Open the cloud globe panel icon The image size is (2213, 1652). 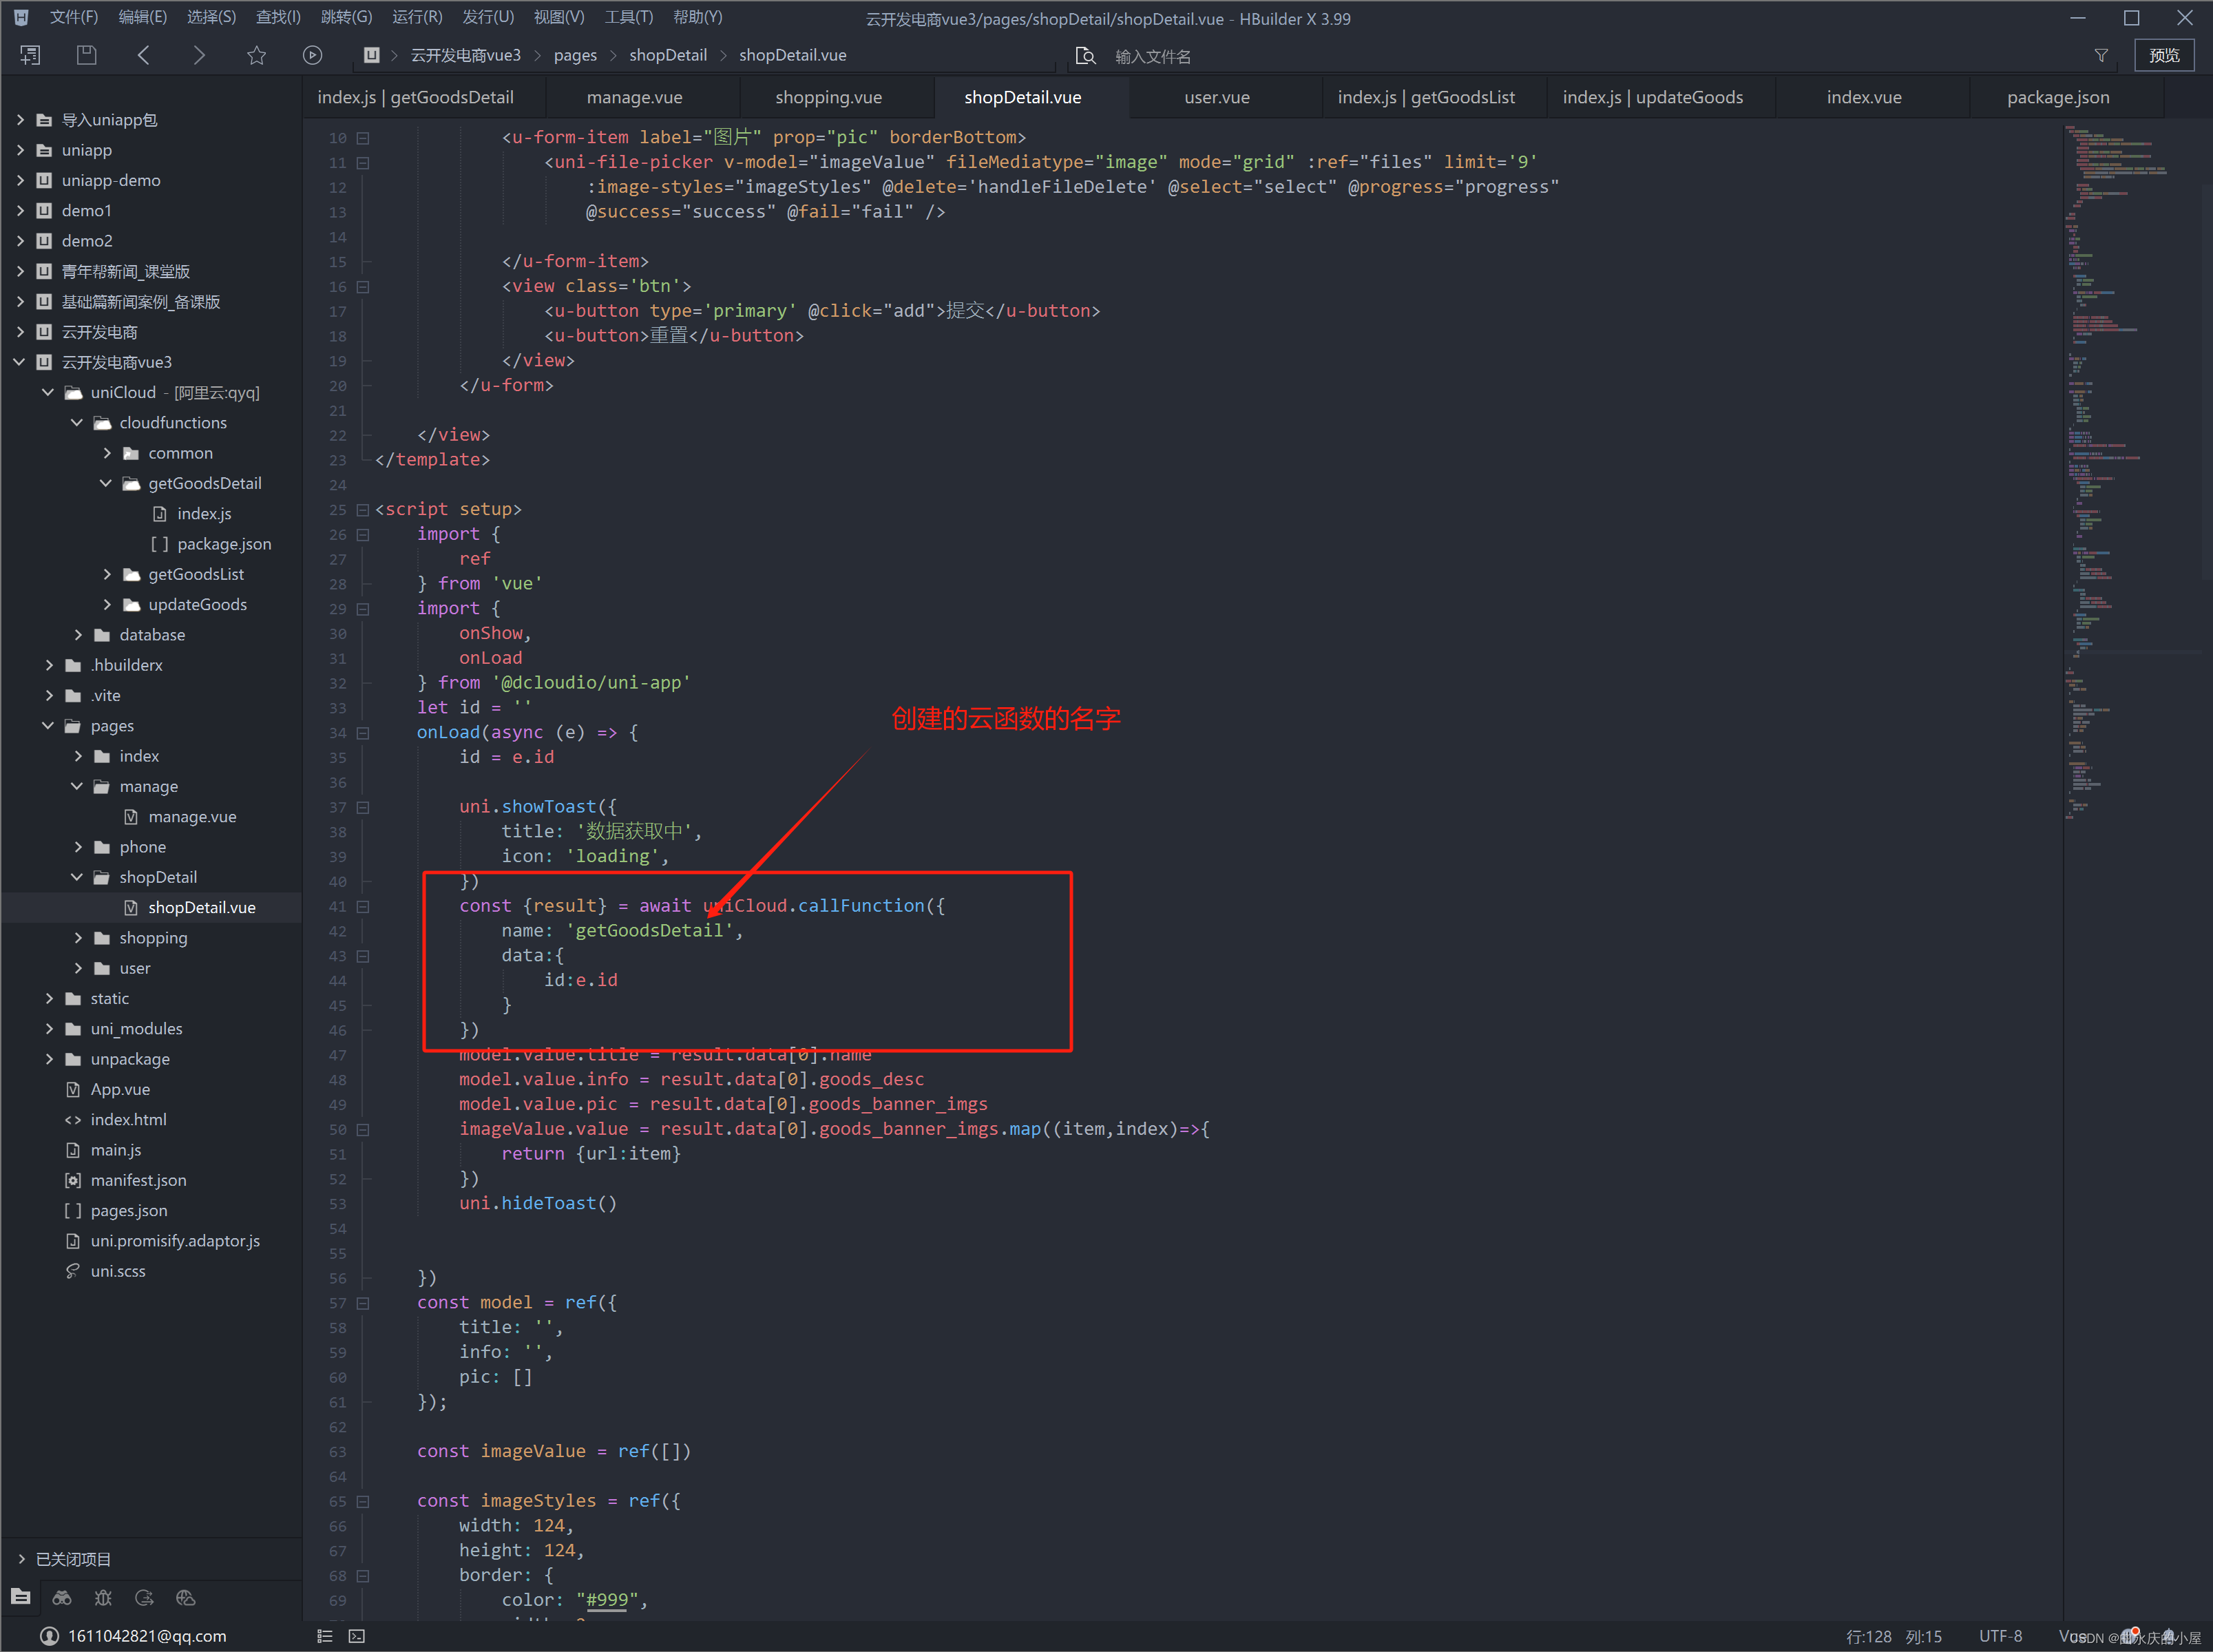pyautogui.click(x=185, y=1597)
